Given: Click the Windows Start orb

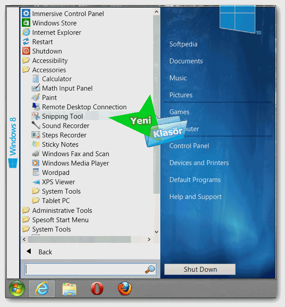Looking at the screenshot, I should pos(17,289).
